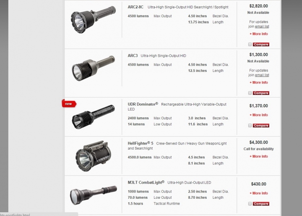Click the red 'new' badge on UDR Dominator
This screenshot has width=302, height=216.
coord(69,104)
